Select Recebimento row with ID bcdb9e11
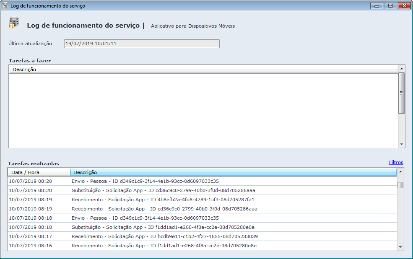The width and height of the screenshot is (413, 259). (x=164, y=236)
